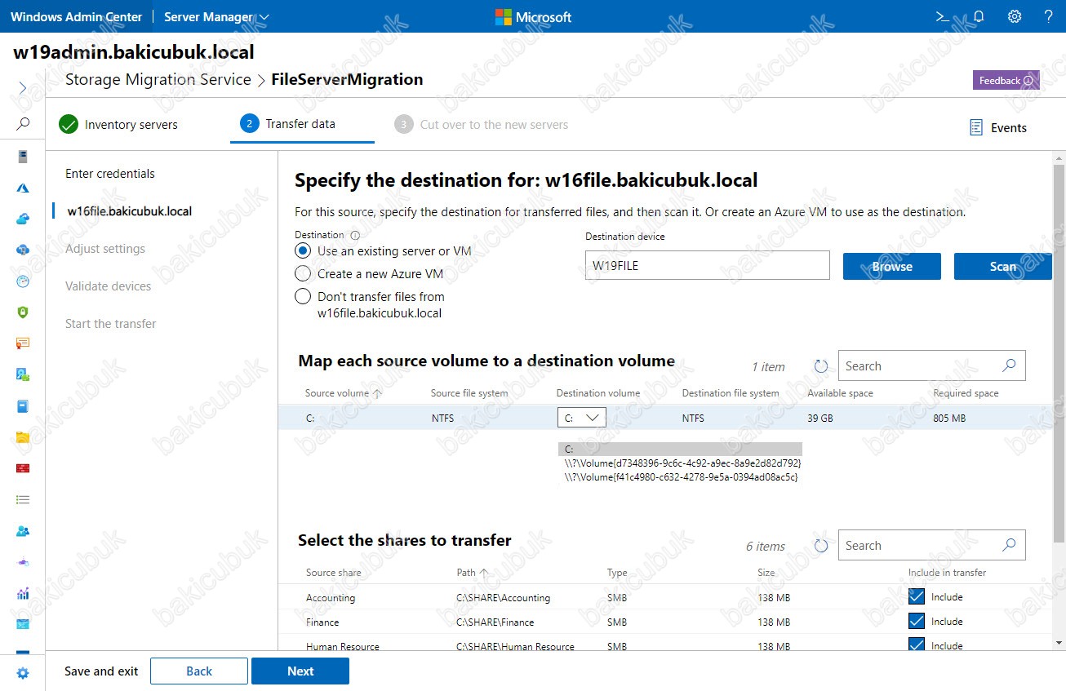
Task: Sort shares by Path column header
Action: (472, 573)
